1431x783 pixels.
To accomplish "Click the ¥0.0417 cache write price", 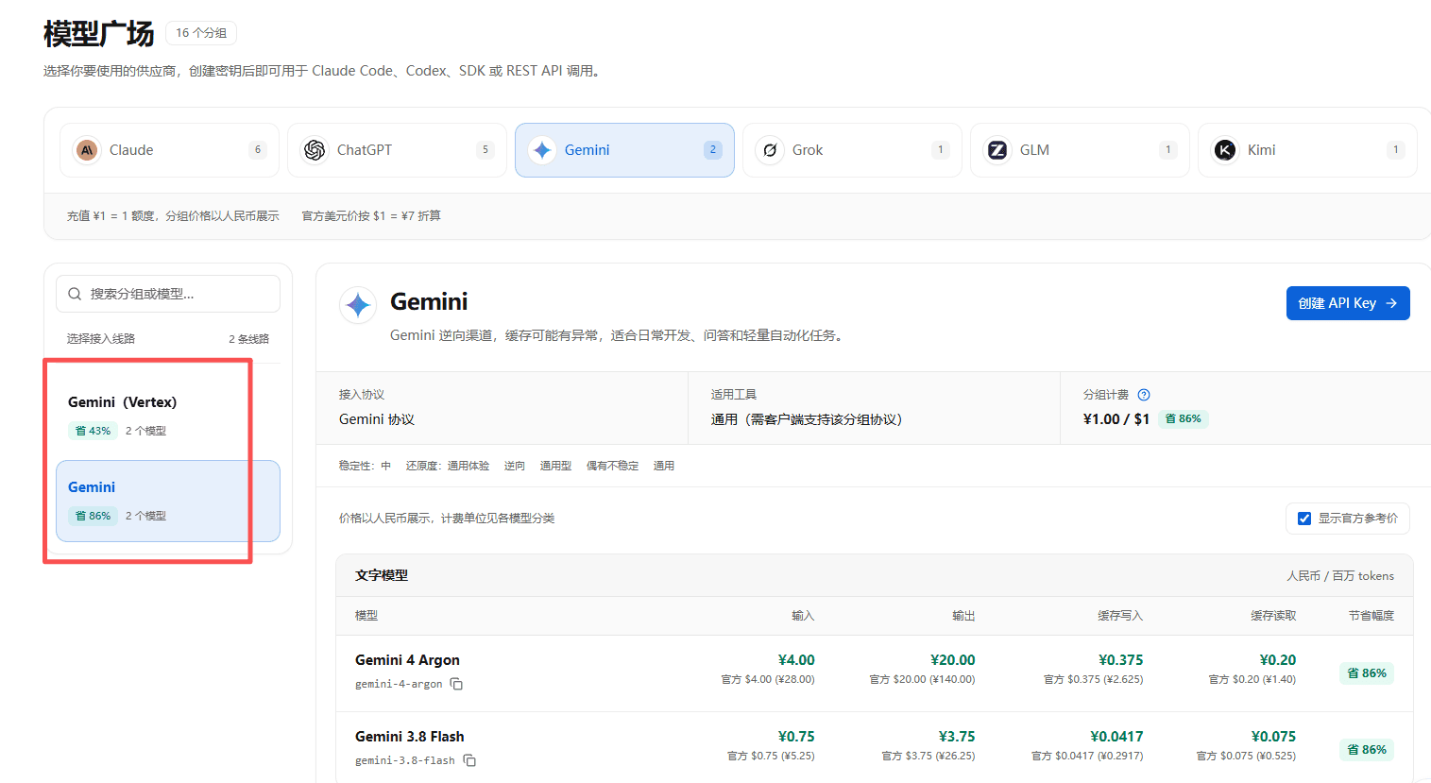I will 1116,737.
